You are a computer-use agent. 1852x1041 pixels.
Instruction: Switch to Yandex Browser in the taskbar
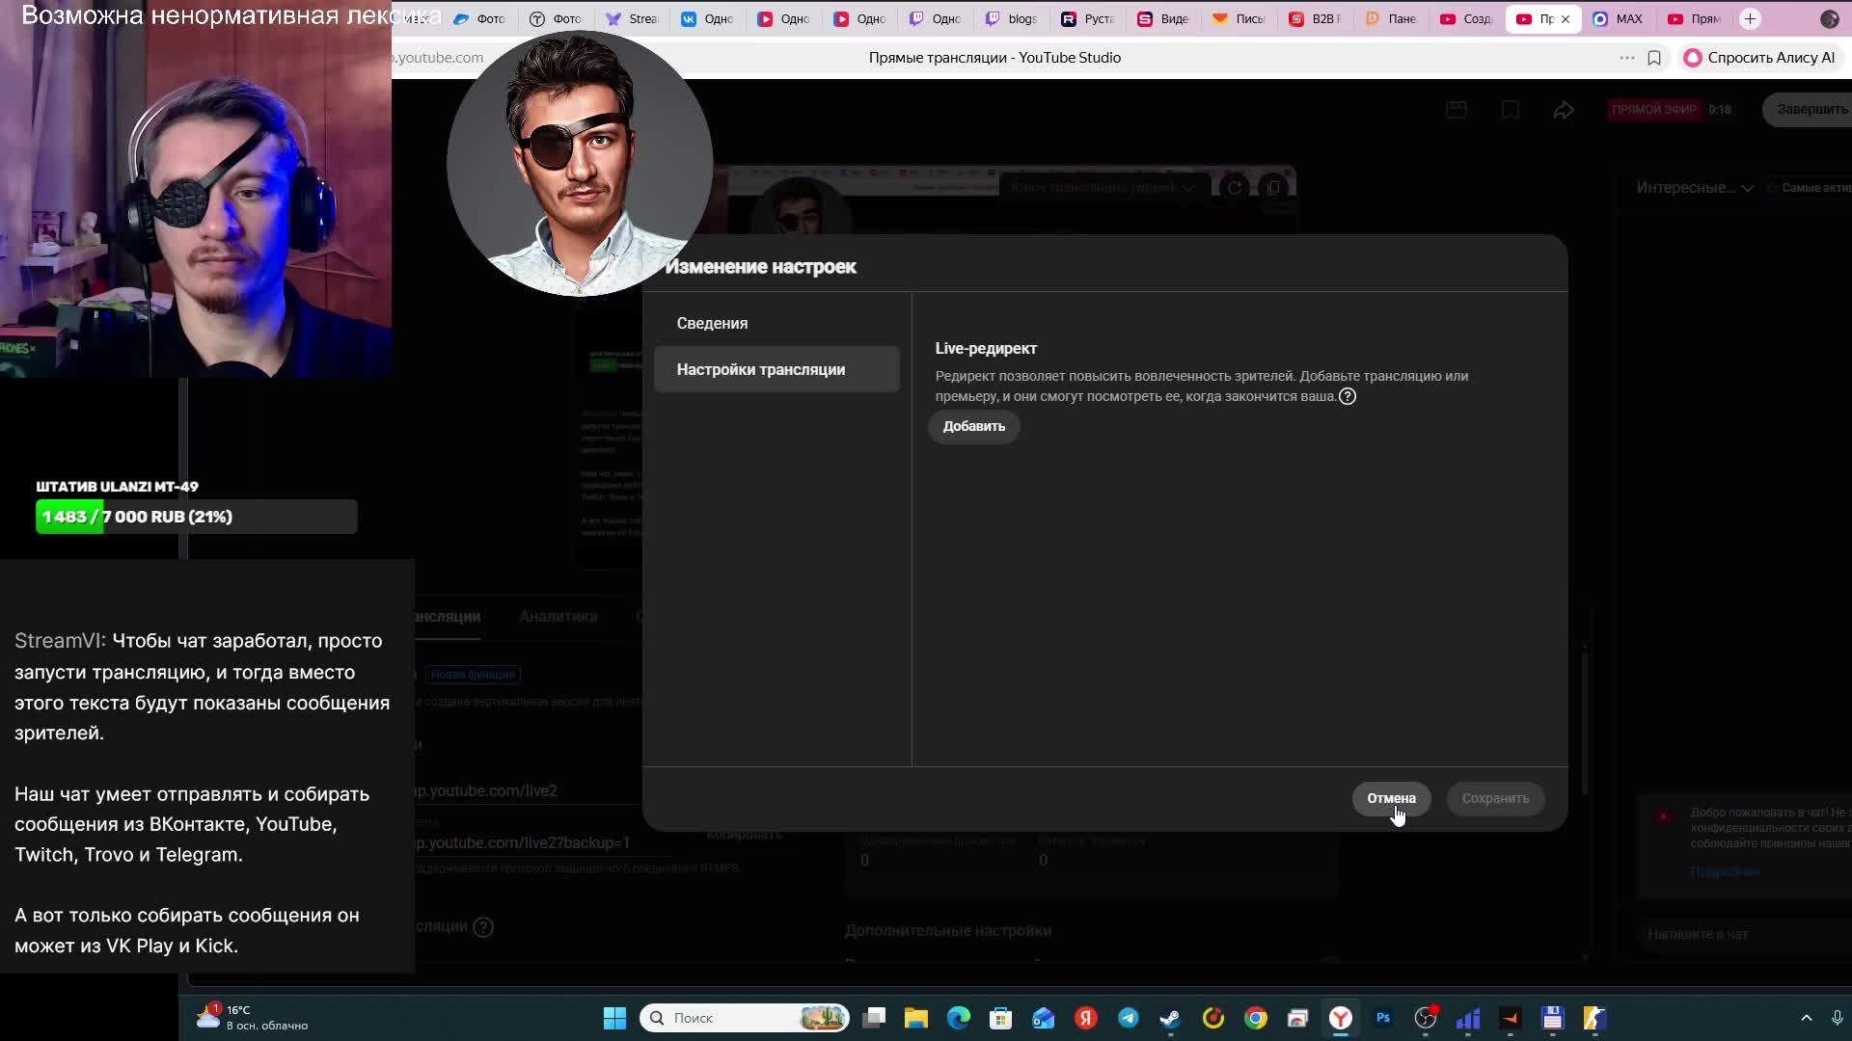pyautogui.click(x=1341, y=1018)
